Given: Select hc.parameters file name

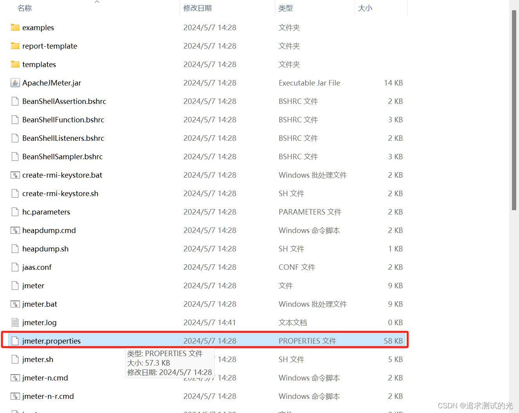Looking at the screenshot, I should [x=46, y=212].
